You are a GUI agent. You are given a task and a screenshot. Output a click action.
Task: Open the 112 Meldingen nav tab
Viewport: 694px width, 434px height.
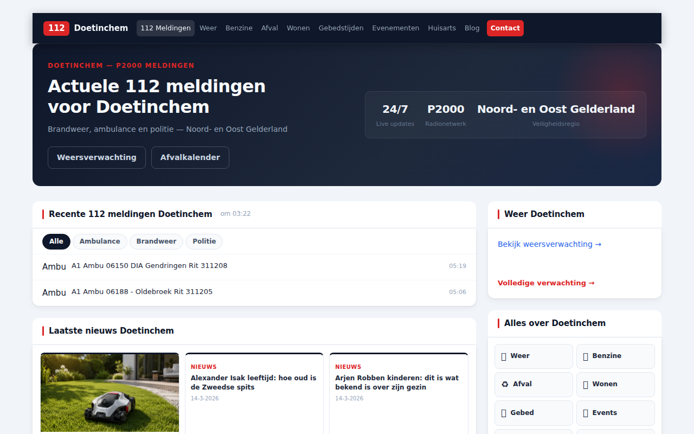click(x=165, y=28)
